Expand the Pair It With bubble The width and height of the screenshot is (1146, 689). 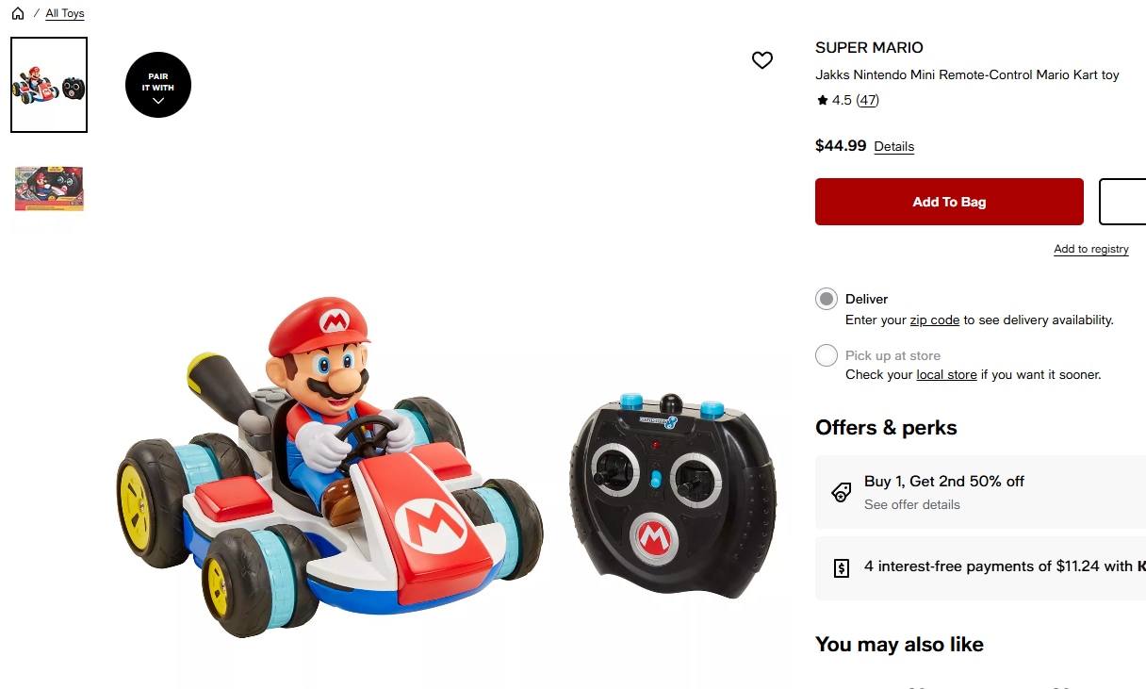point(158,86)
